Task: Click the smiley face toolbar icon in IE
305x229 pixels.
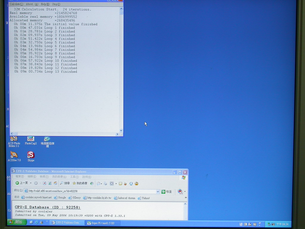Action: click(x=136, y=184)
